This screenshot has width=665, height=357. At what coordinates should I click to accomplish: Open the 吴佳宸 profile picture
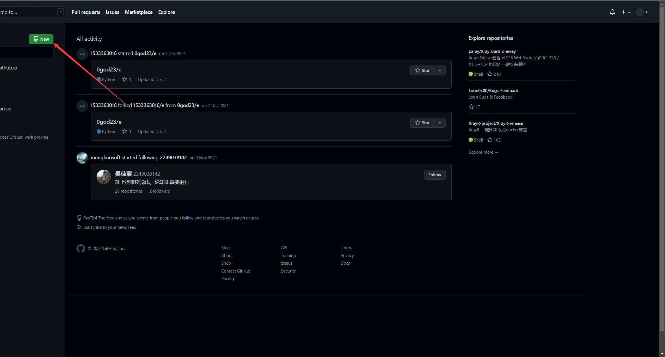(x=104, y=177)
